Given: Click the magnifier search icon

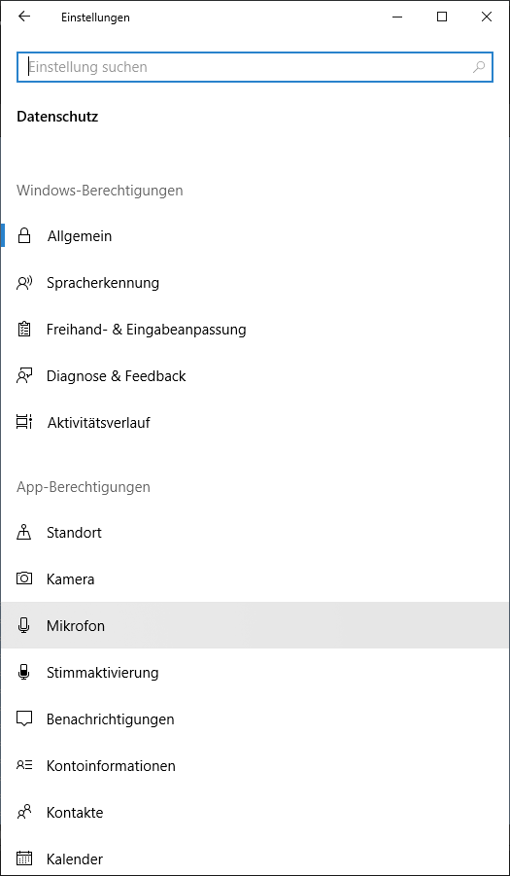Looking at the screenshot, I should coord(479,67).
